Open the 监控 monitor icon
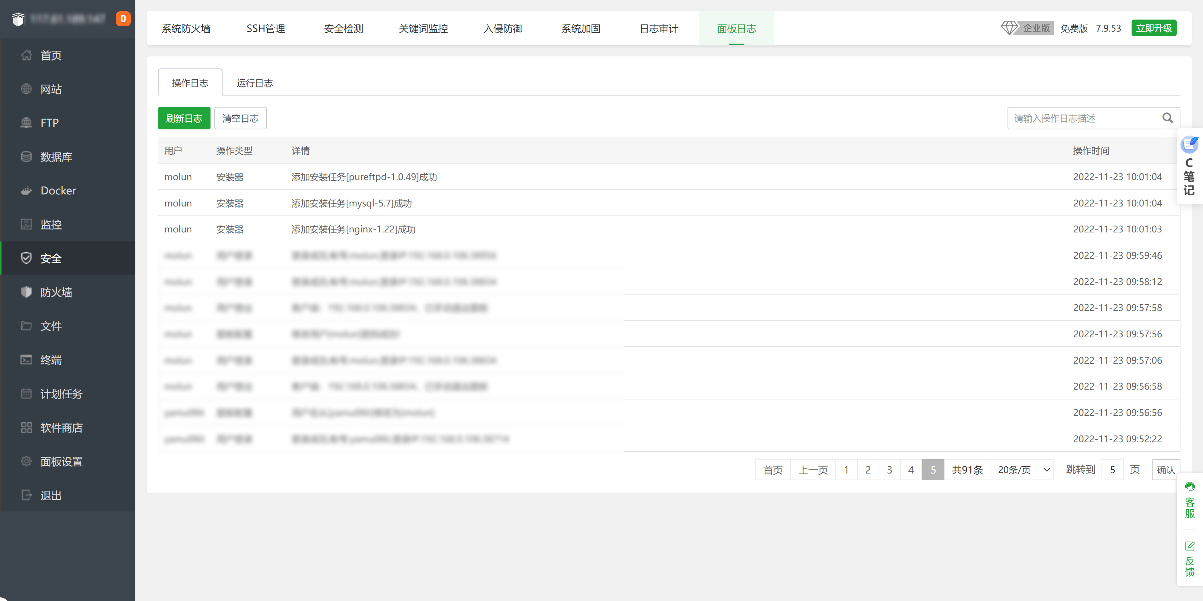Screen dimensions: 1203x601 click(x=26, y=224)
